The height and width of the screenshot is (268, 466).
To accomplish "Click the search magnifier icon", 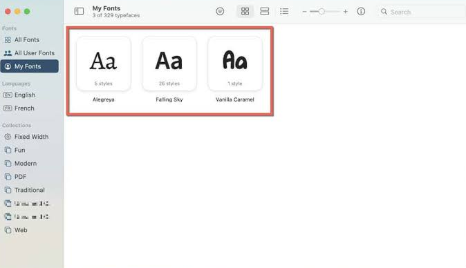I will click(384, 12).
